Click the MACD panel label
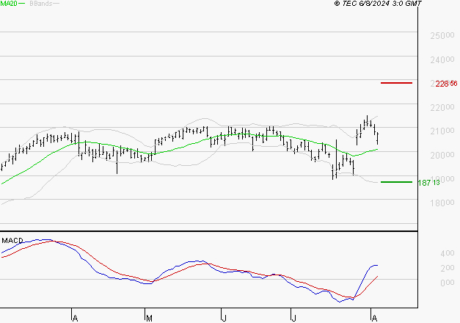460x323 pixels. point(12,241)
